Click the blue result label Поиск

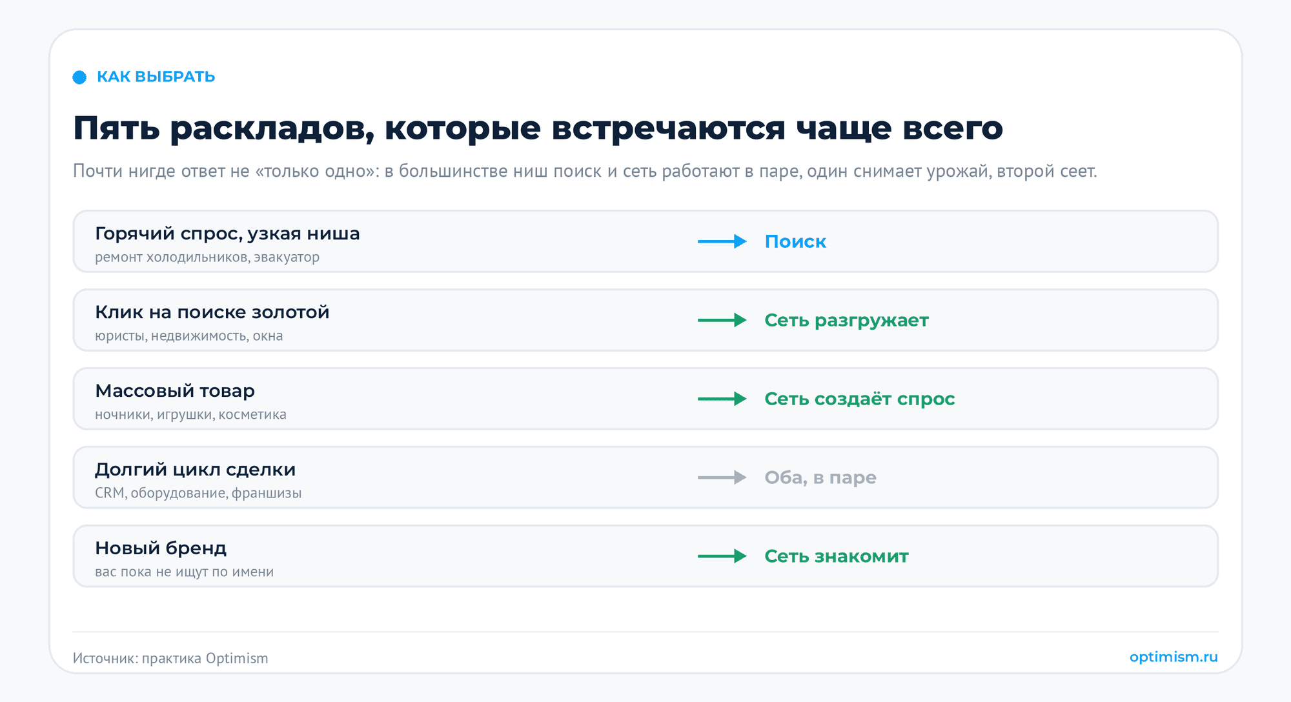pyautogui.click(x=795, y=241)
